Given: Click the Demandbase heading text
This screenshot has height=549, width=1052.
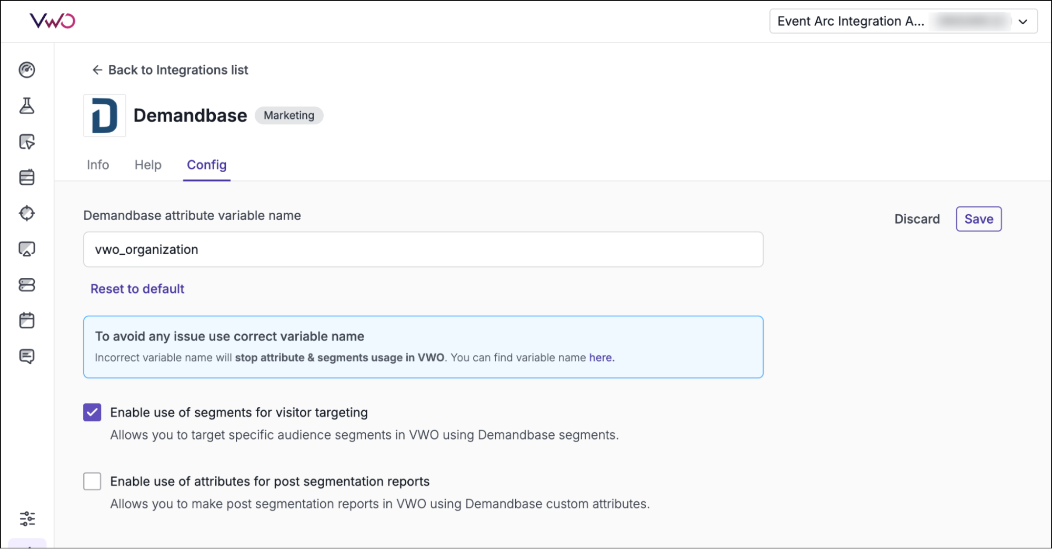Looking at the screenshot, I should coord(190,115).
